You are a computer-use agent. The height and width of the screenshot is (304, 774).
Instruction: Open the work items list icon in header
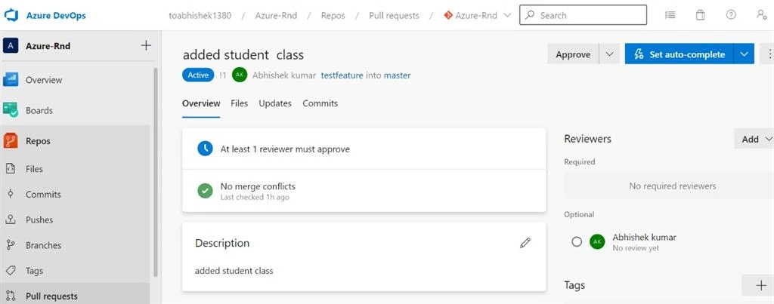[x=670, y=15]
